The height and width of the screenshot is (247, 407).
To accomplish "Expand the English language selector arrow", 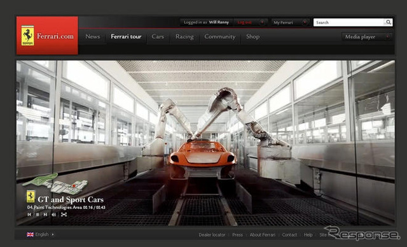I will pyautogui.click(x=53, y=234).
